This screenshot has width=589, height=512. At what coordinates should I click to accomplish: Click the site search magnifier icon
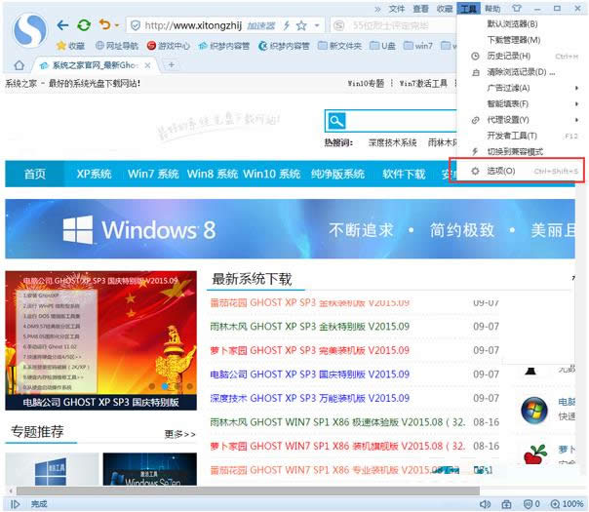[336, 121]
